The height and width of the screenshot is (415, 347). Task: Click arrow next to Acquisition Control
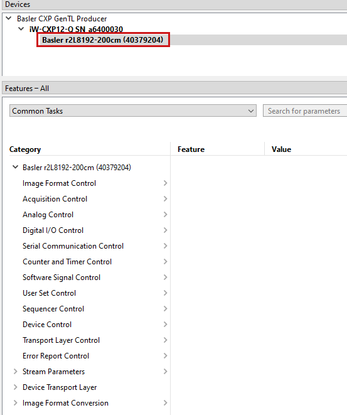[x=165, y=199]
